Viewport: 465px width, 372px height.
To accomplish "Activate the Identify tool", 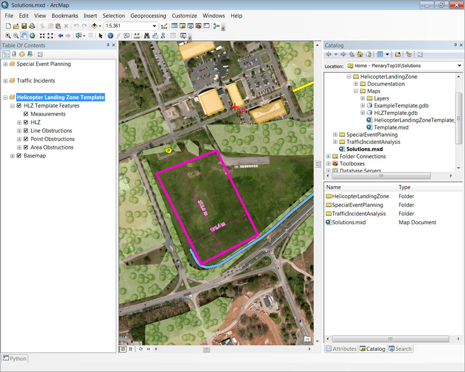I will 111,36.
